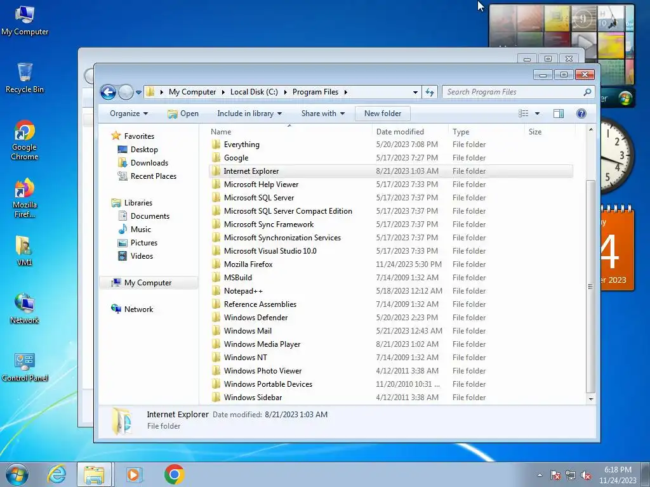
Task: Click the Forward navigation arrow button
Action: [126, 92]
